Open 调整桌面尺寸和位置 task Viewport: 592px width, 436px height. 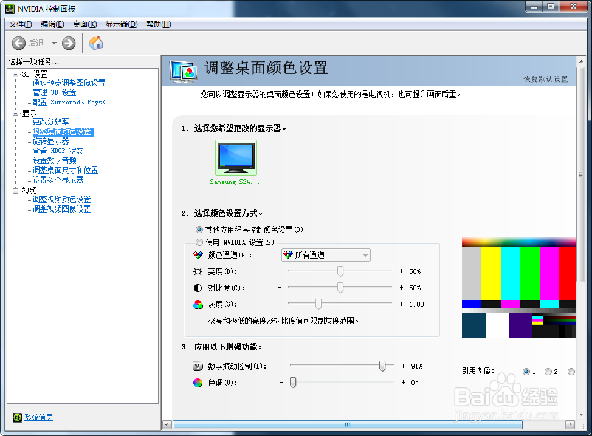click(65, 170)
